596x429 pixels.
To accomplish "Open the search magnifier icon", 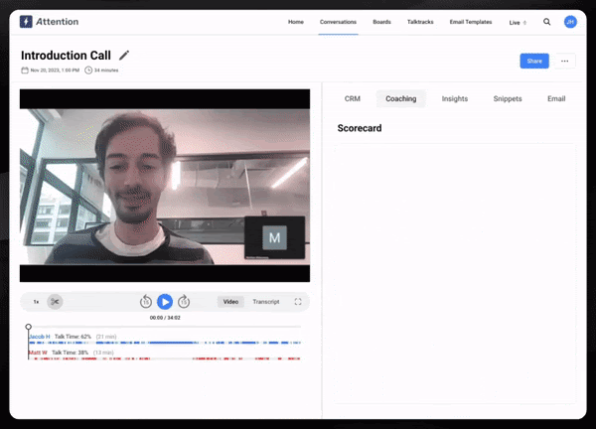I will tap(546, 22).
